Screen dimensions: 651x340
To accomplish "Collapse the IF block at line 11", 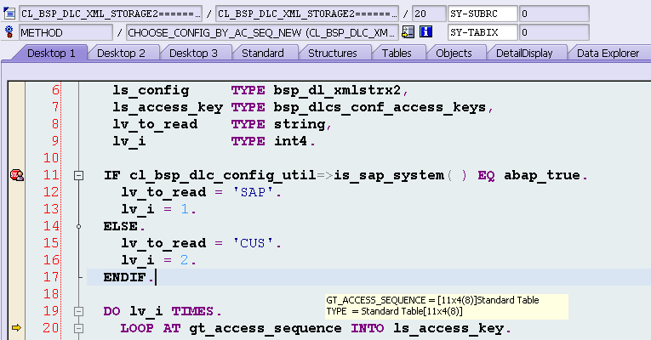I will (78, 176).
